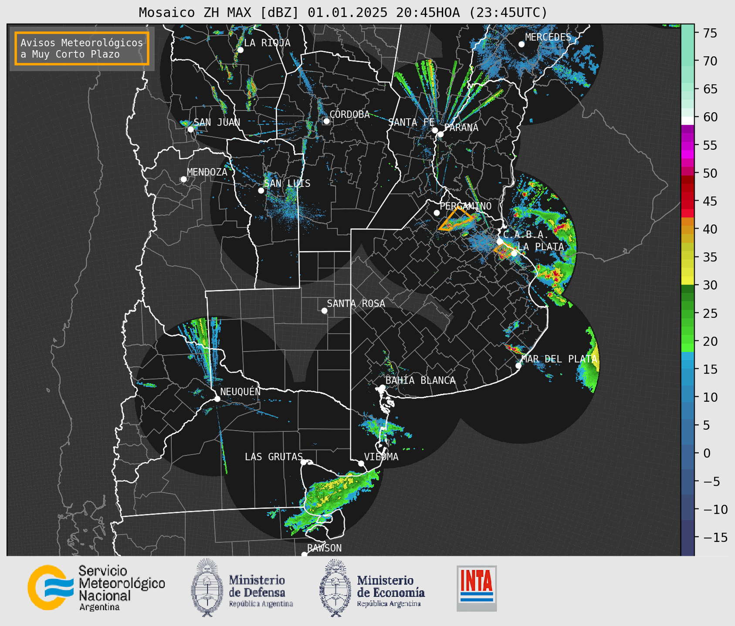This screenshot has height=626, width=735.
Task: Click the 60 dBZ white band on color scale
Action: tap(688, 121)
